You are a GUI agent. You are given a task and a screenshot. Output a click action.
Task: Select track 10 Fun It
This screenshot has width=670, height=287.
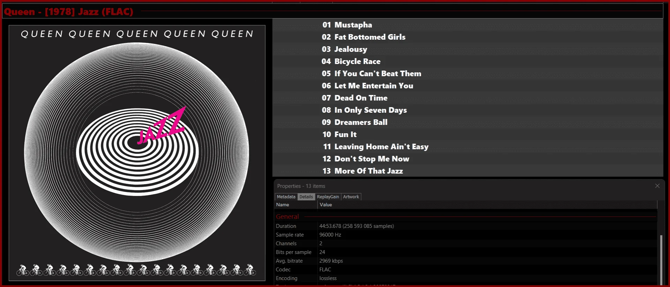pos(468,134)
